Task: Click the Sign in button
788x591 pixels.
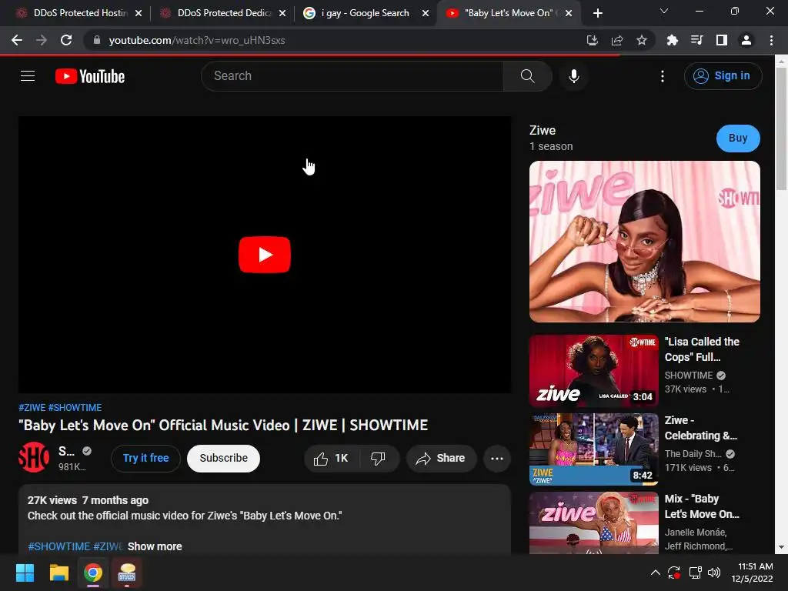Action: tap(723, 76)
